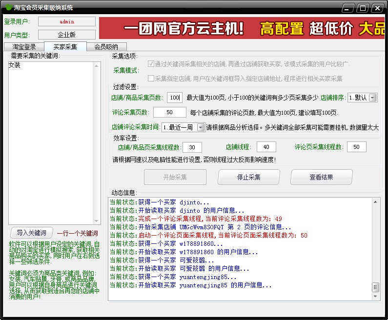Open the 店铺排序 dropdown showing 默认

[363, 98]
